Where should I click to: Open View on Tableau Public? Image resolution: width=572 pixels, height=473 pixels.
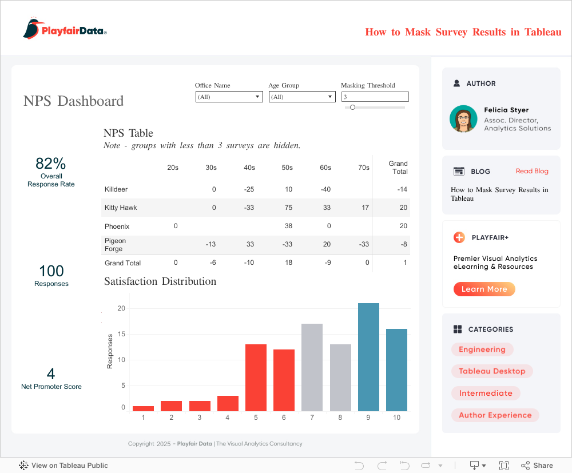coord(63,465)
